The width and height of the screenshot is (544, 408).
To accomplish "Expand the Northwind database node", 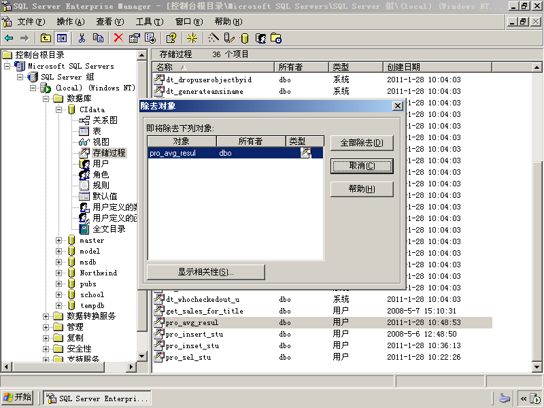I will (59, 273).
